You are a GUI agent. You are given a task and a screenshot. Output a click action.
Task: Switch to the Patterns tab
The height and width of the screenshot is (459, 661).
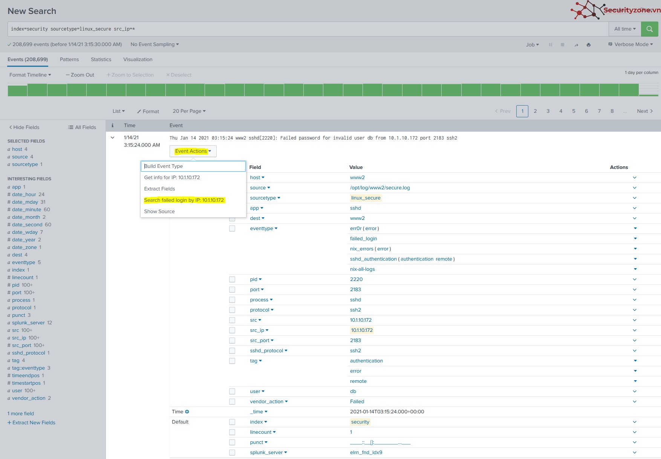pos(69,60)
